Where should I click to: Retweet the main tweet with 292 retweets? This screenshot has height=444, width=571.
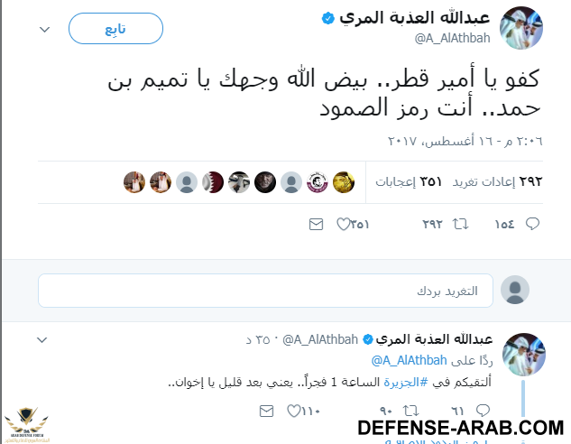click(x=458, y=223)
